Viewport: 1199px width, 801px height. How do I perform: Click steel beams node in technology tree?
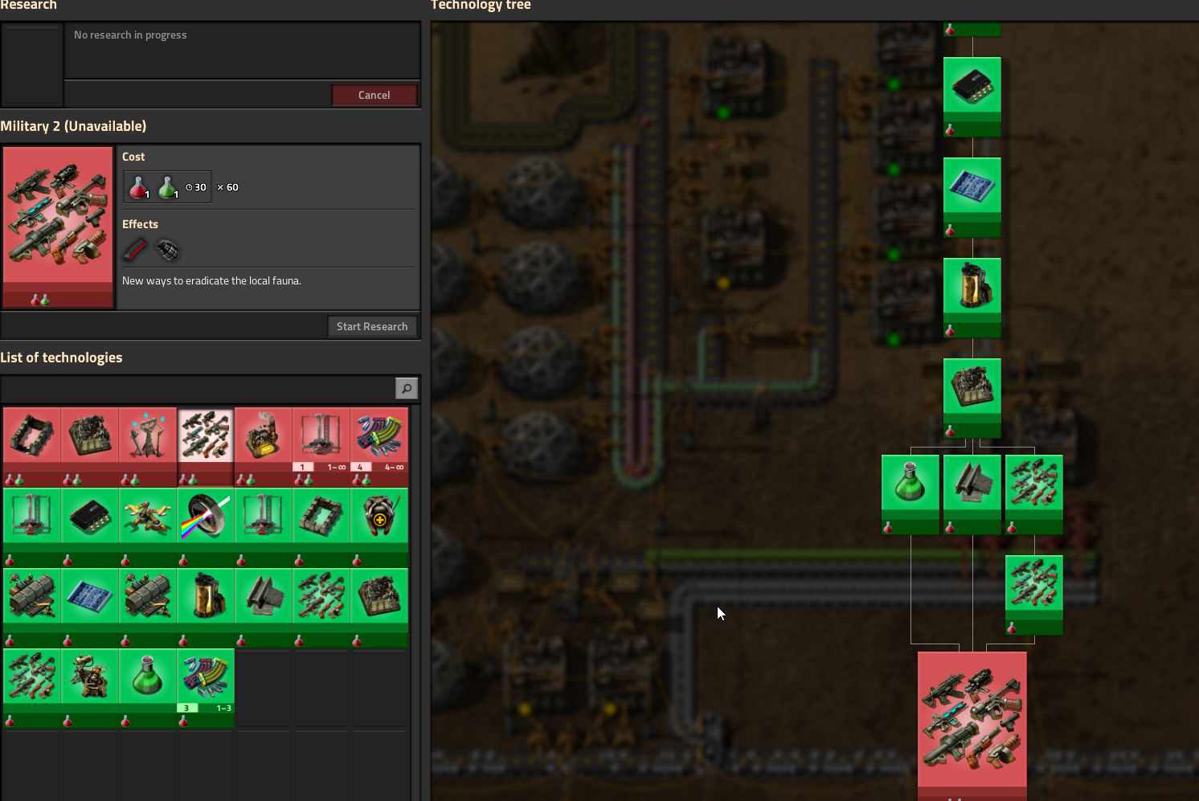point(972,494)
